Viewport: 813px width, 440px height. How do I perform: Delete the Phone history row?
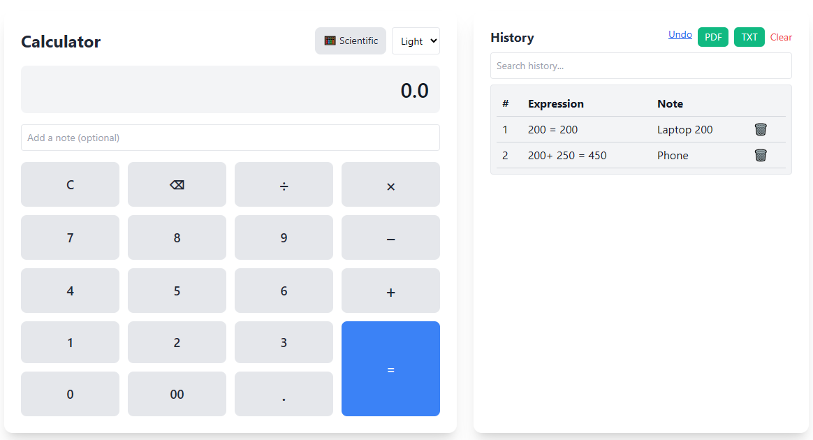(761, 155)
